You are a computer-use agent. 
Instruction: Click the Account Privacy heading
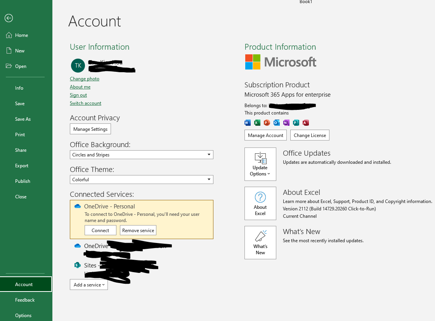[95, 118]
